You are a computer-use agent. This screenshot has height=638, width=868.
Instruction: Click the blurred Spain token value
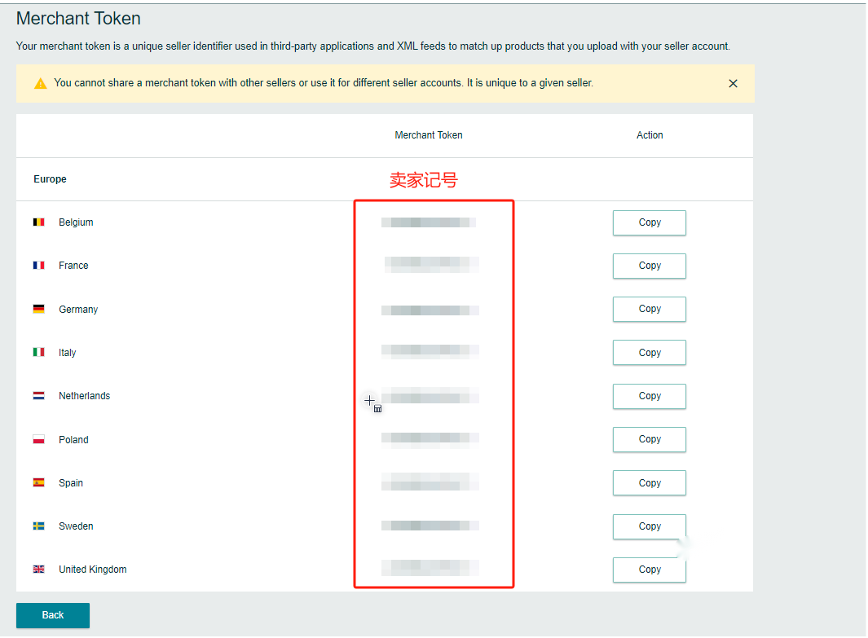pos(430,482)
